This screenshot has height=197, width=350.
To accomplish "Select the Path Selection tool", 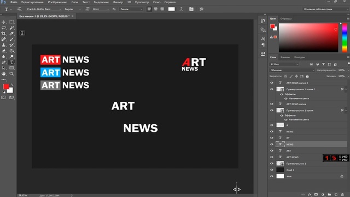I will pyautogui.click(x=4, y=68).
